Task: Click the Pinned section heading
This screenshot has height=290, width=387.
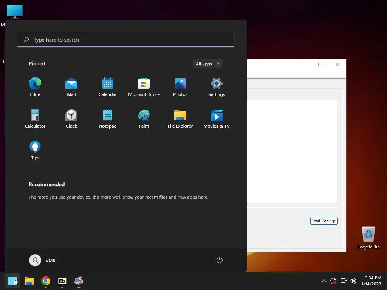Action: 37,63
